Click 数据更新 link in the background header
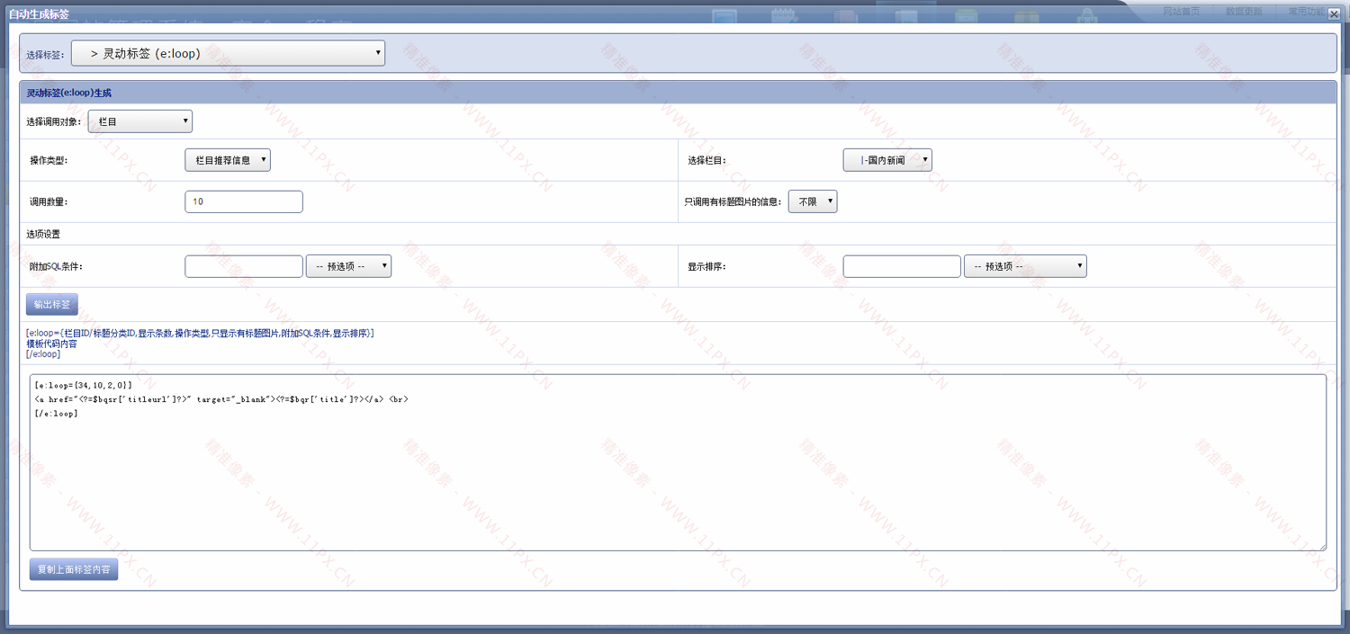This screenshot has width=1350, height=634. click(1244, 11)
